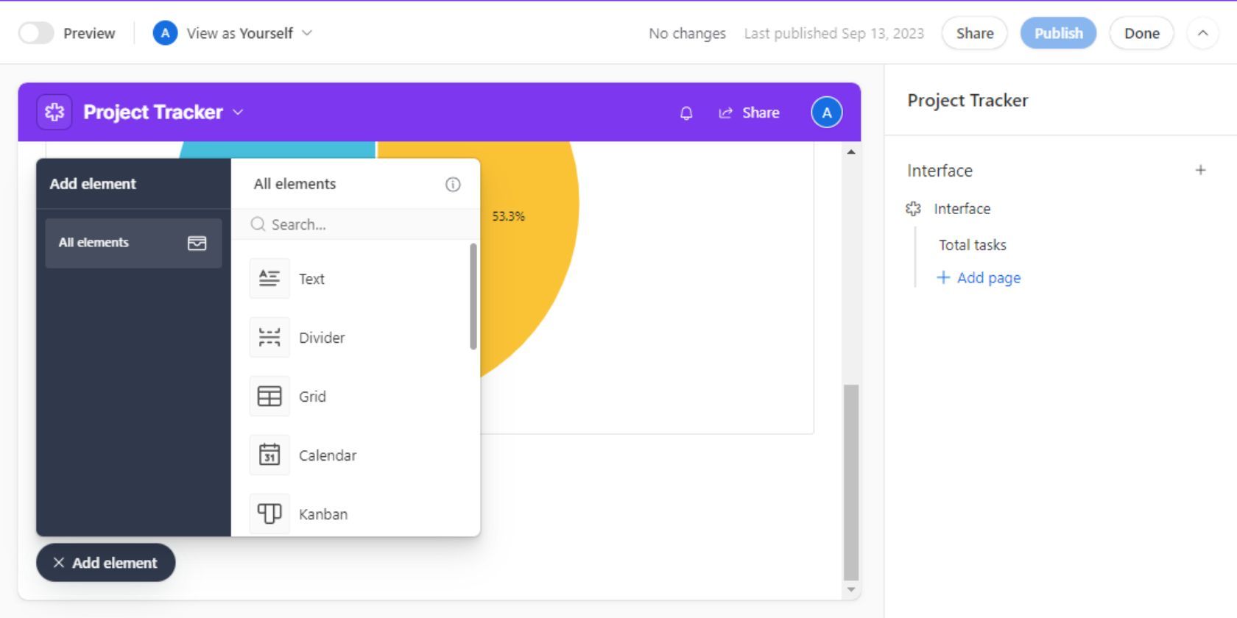This screenshot has height=618, width=1237.
Task: Expand the Project Tracker title dropdown
Action: 238,112
